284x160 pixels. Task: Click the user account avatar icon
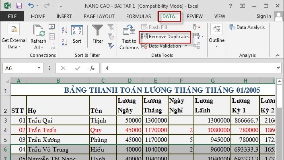pyautogui.click(x=278, y=17)
